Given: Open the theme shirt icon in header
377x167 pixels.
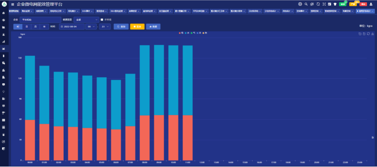Looking at the screenshot, I should coord(335,4).
